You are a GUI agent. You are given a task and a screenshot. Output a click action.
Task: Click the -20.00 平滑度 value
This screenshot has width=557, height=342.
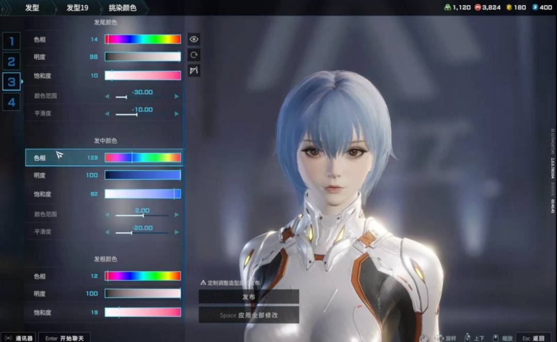coord(142,228)
